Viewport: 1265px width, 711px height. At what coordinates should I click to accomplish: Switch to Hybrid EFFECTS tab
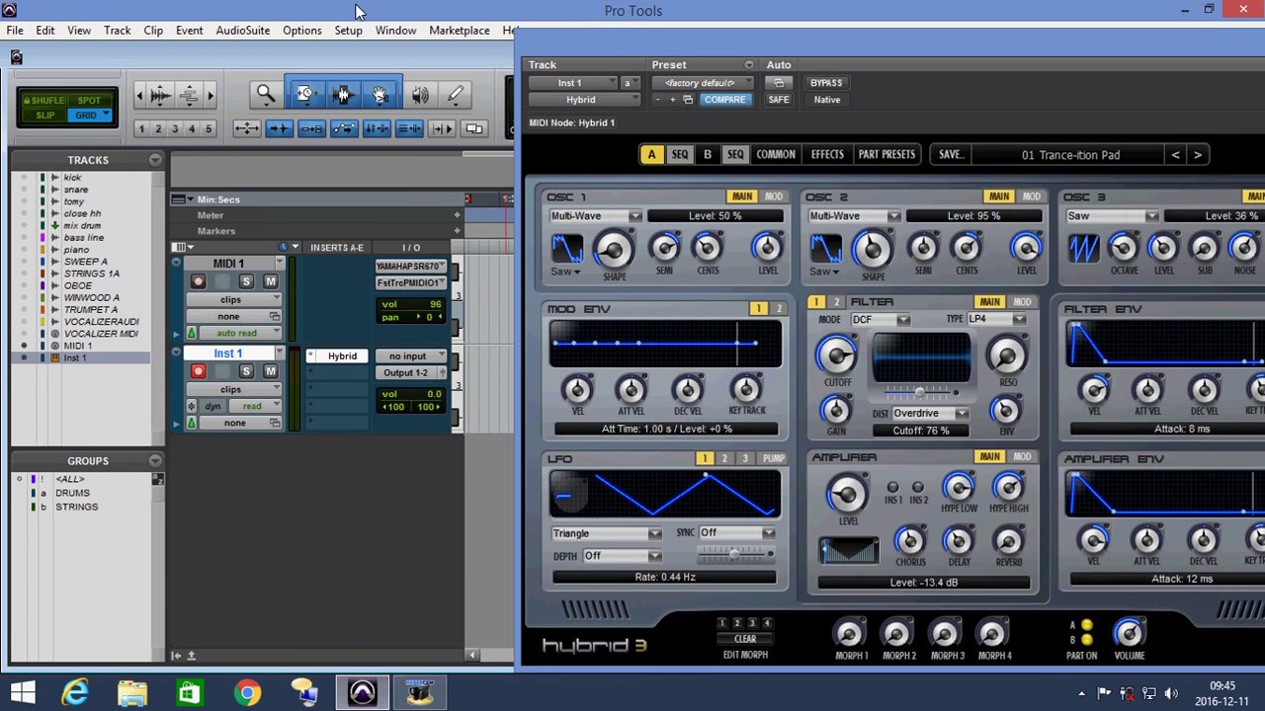[827, 155]
